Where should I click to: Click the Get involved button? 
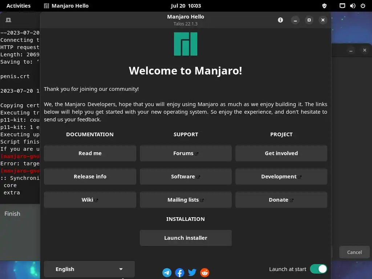(281, 153)
